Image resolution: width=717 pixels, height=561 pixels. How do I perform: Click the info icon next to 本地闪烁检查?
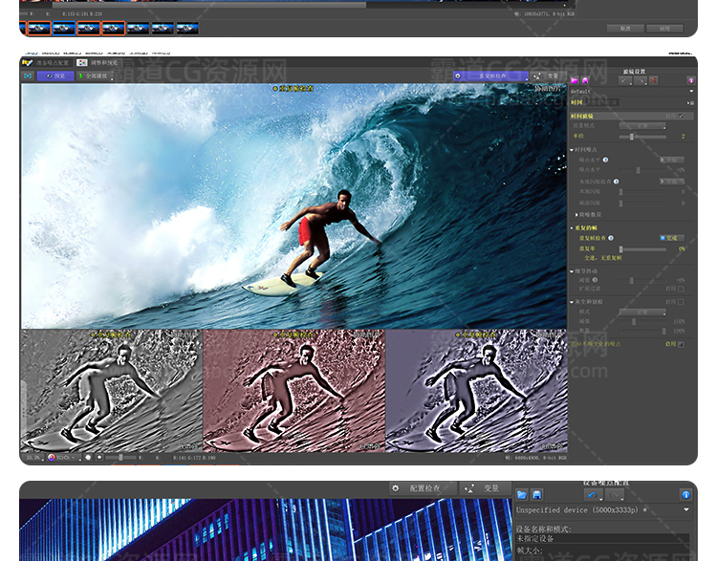coord(616,182)
